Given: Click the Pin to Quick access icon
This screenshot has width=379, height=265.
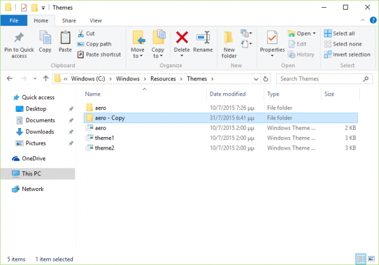Looking at the screenshot, I should 19,38.
